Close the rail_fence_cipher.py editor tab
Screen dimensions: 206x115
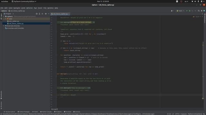(69, 14)
